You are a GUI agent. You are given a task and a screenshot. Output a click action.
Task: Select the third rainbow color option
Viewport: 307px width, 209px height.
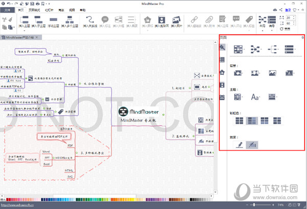click(265, 121)
